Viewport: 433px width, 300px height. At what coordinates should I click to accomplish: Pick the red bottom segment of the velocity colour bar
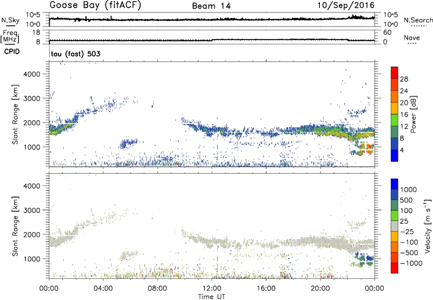point(395,268)
